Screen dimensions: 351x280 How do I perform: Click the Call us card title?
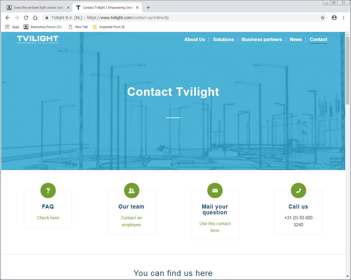click(x=298, y=207)
